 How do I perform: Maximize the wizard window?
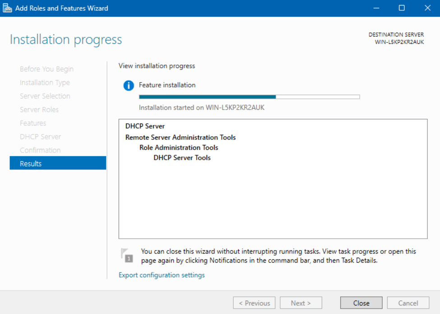pos(402,8)
